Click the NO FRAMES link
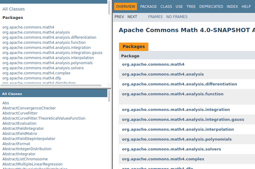 coord(177,17)
